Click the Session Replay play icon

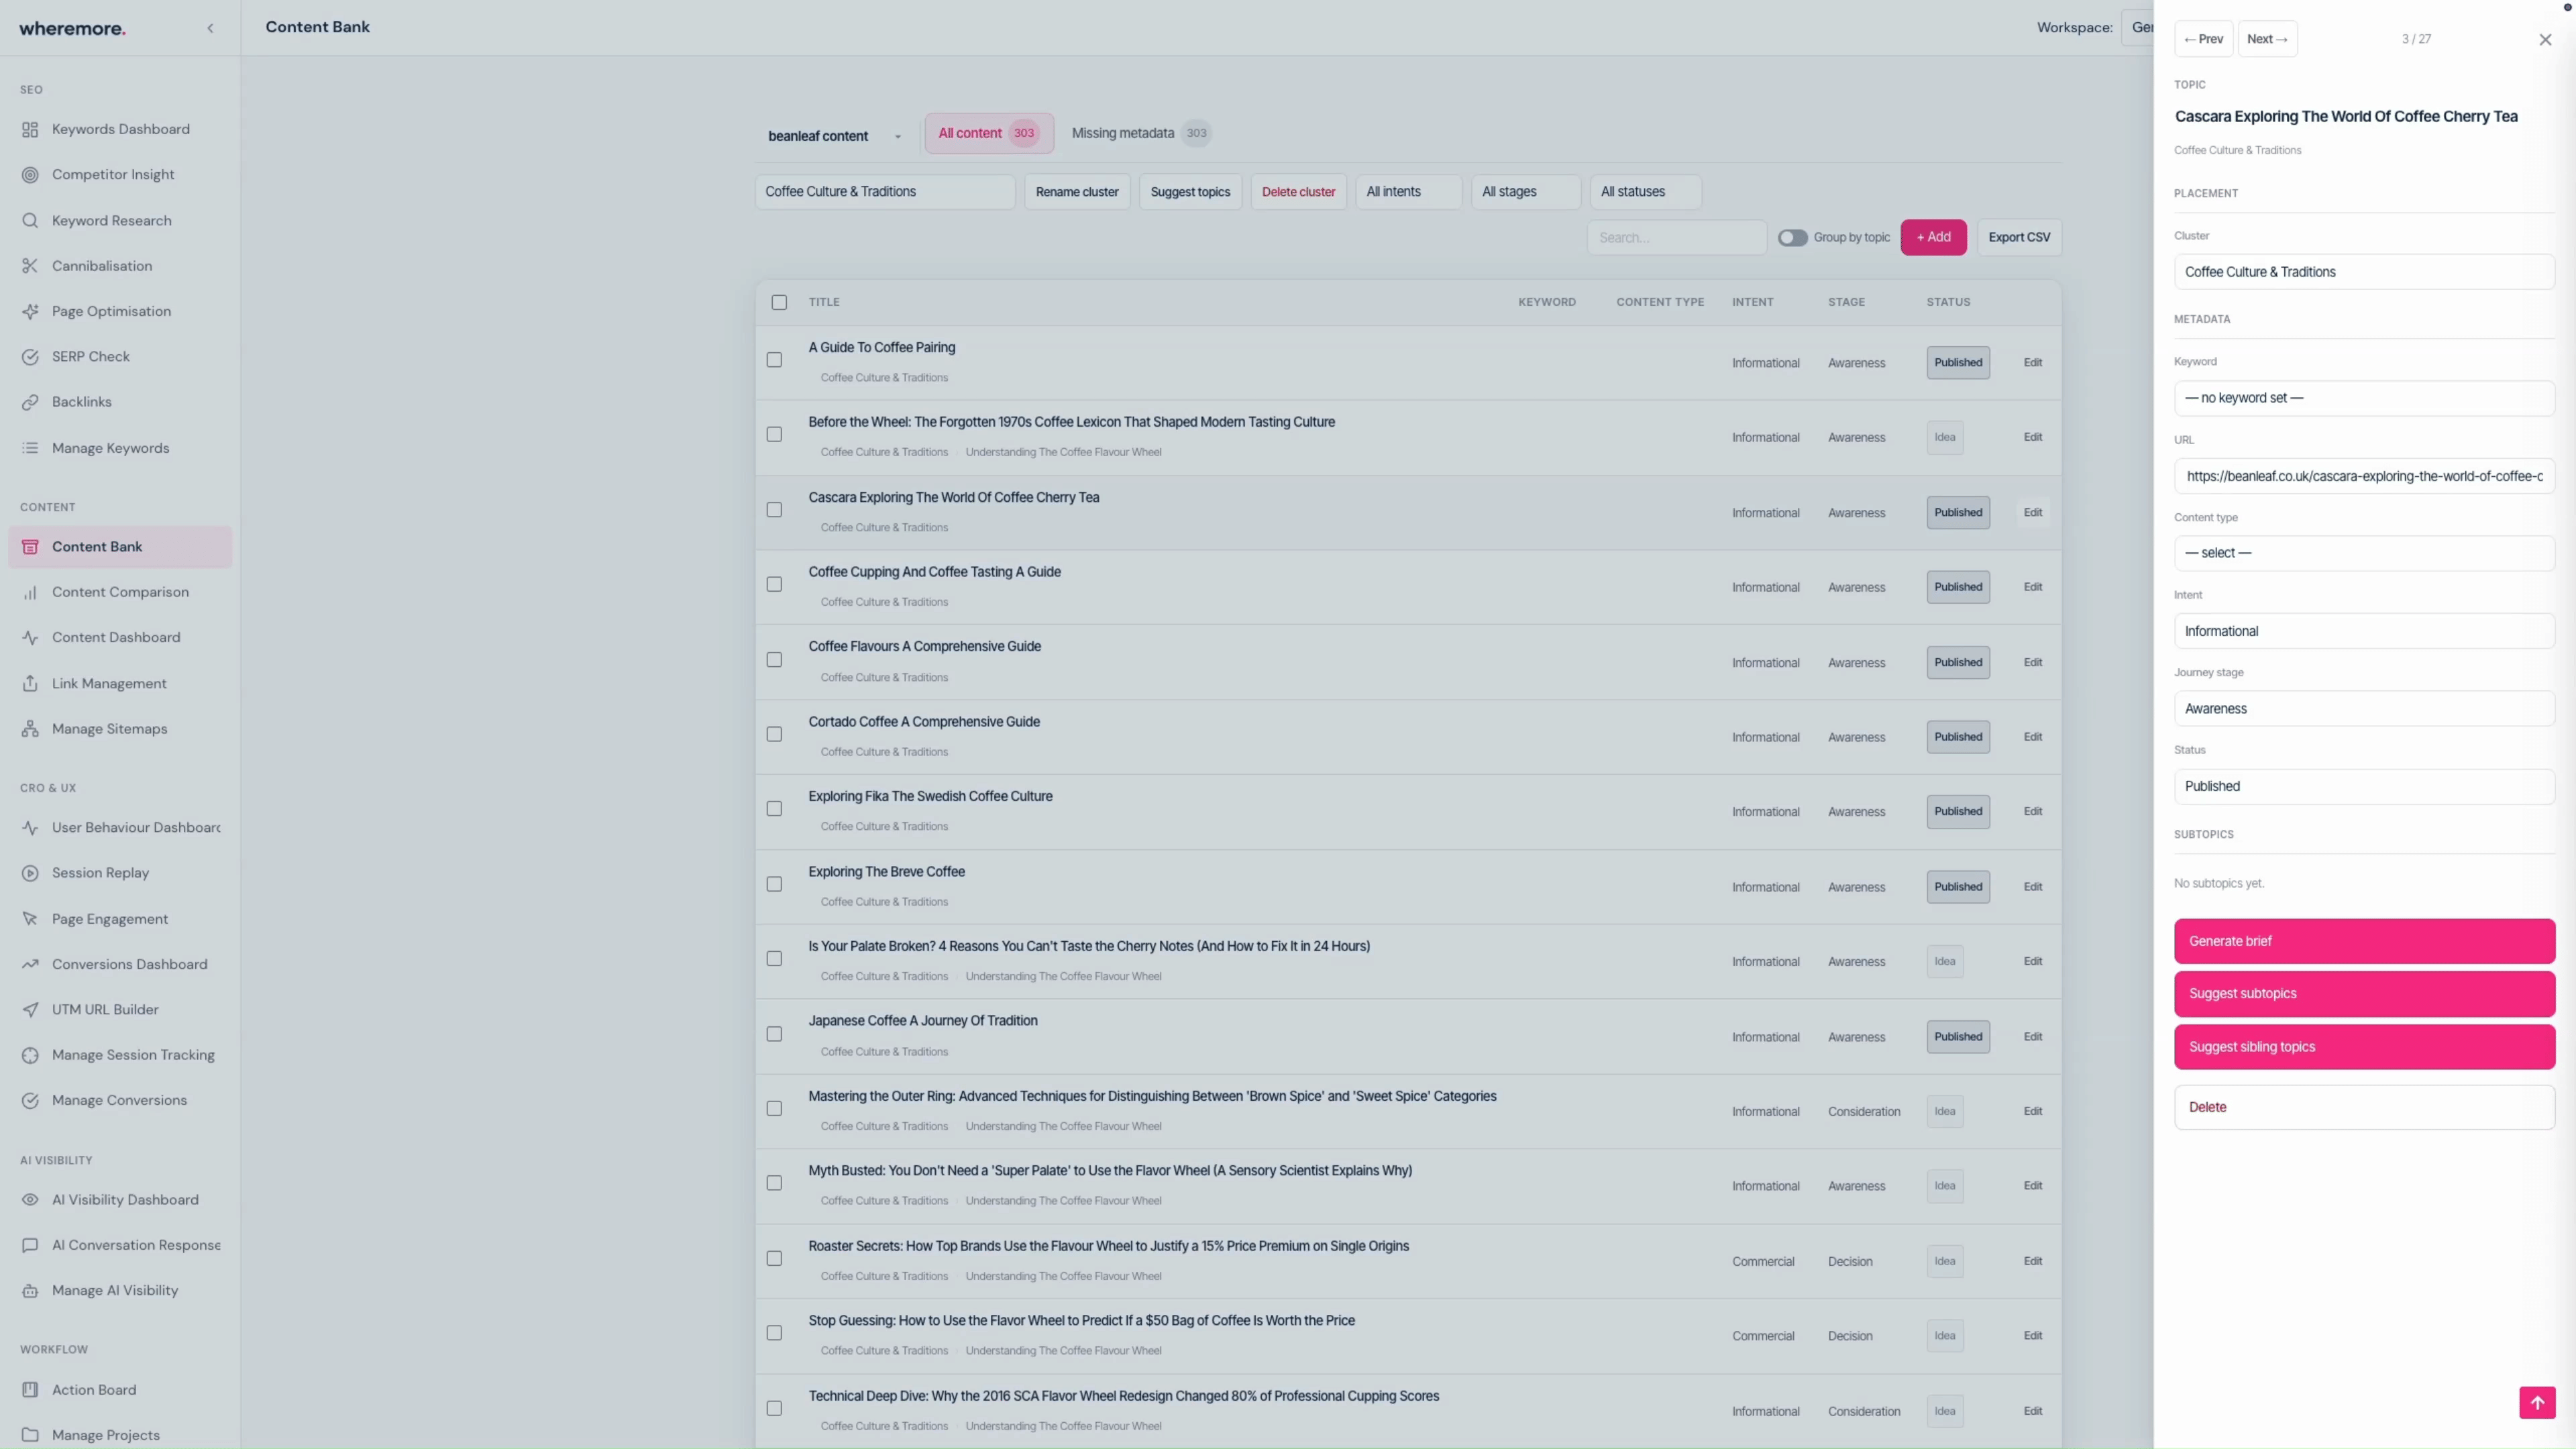pyautogui.click(x=30, y=872)
